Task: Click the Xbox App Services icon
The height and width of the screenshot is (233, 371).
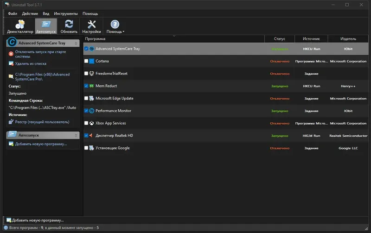Action: coord(91,123)
